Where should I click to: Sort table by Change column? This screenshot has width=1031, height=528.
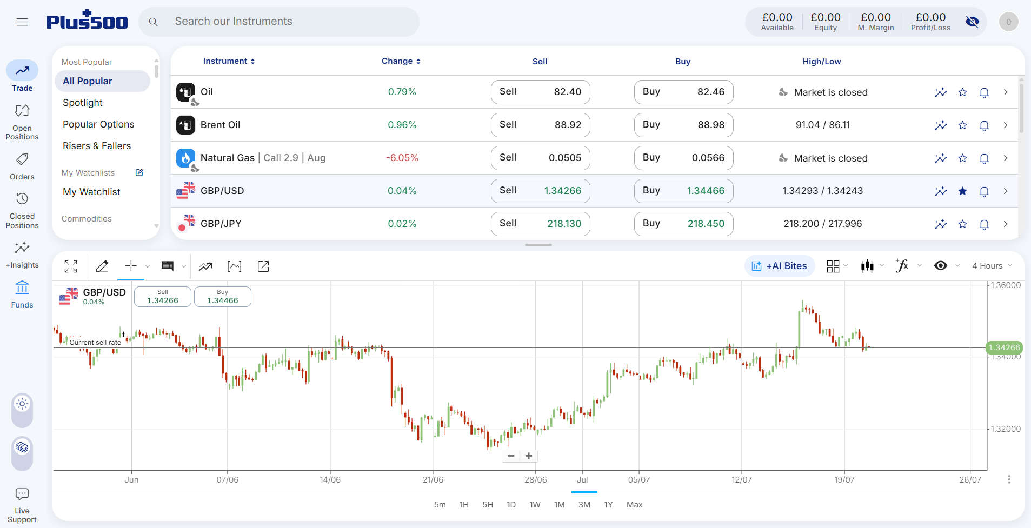coord(401,61)
